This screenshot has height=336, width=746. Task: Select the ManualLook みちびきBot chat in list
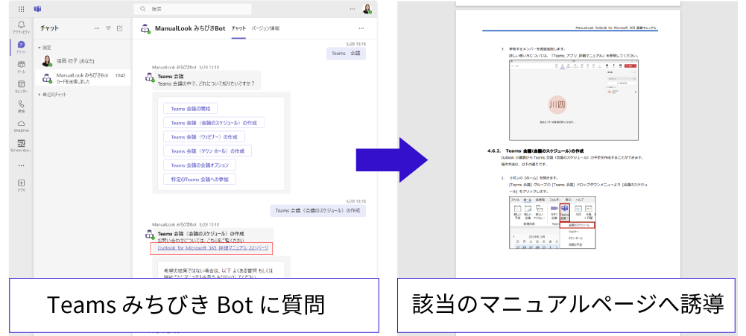(x=82, y=78)
